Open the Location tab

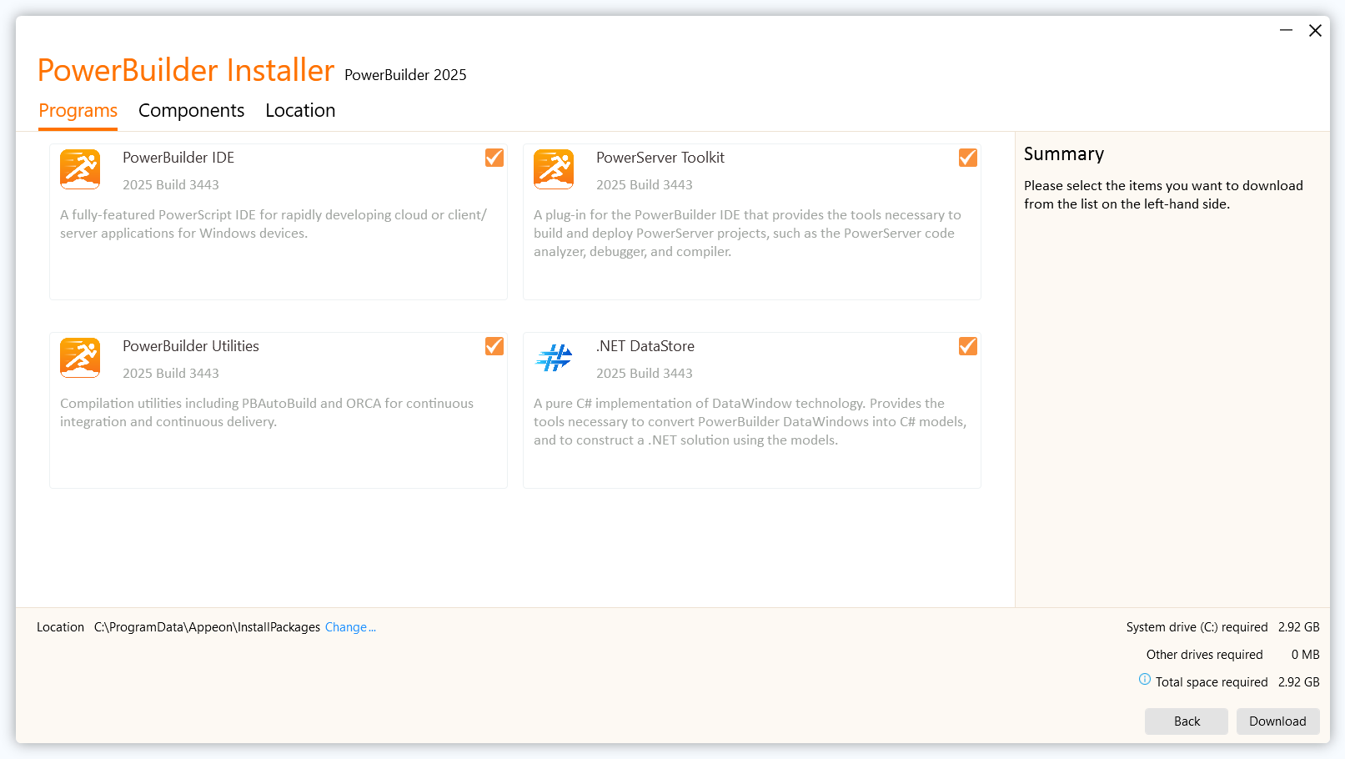300,111
